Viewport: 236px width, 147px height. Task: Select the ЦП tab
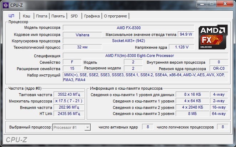[11, 16]
